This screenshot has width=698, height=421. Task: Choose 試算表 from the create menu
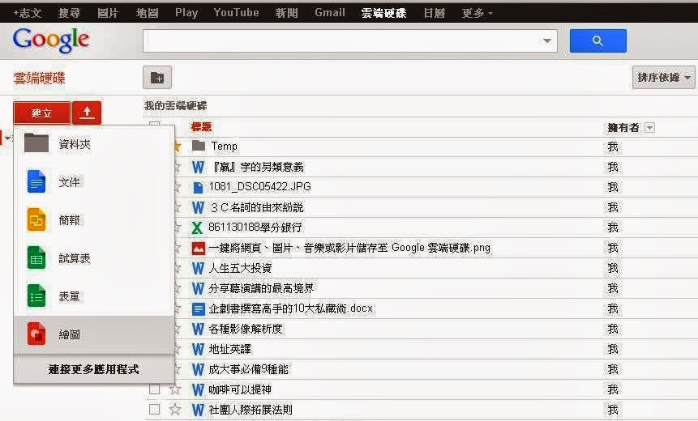pos(94,258)
